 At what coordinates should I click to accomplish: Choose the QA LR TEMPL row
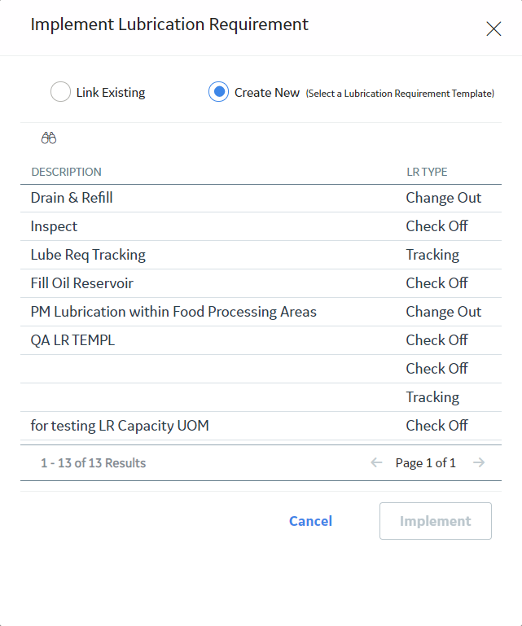[261, 340]
